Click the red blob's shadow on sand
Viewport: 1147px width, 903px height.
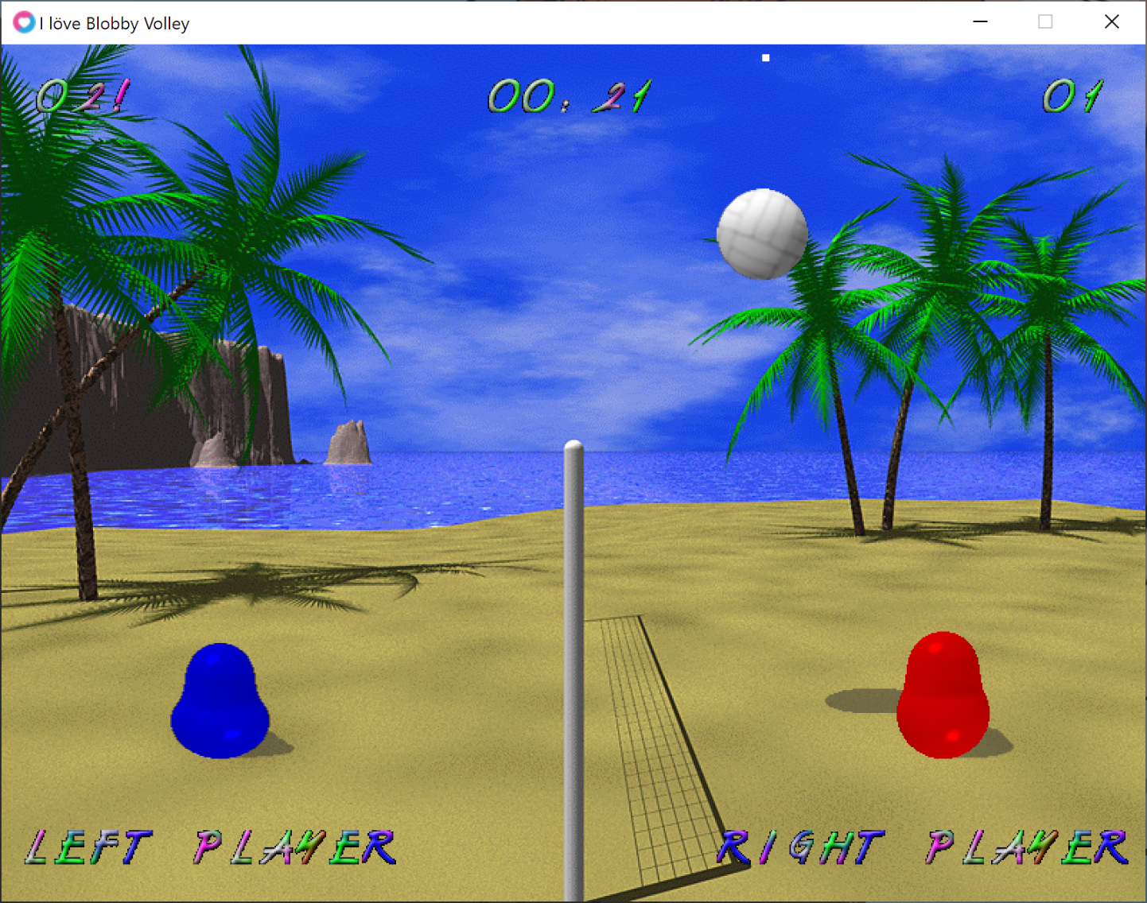pyautogui.click(x=861, y=700)
